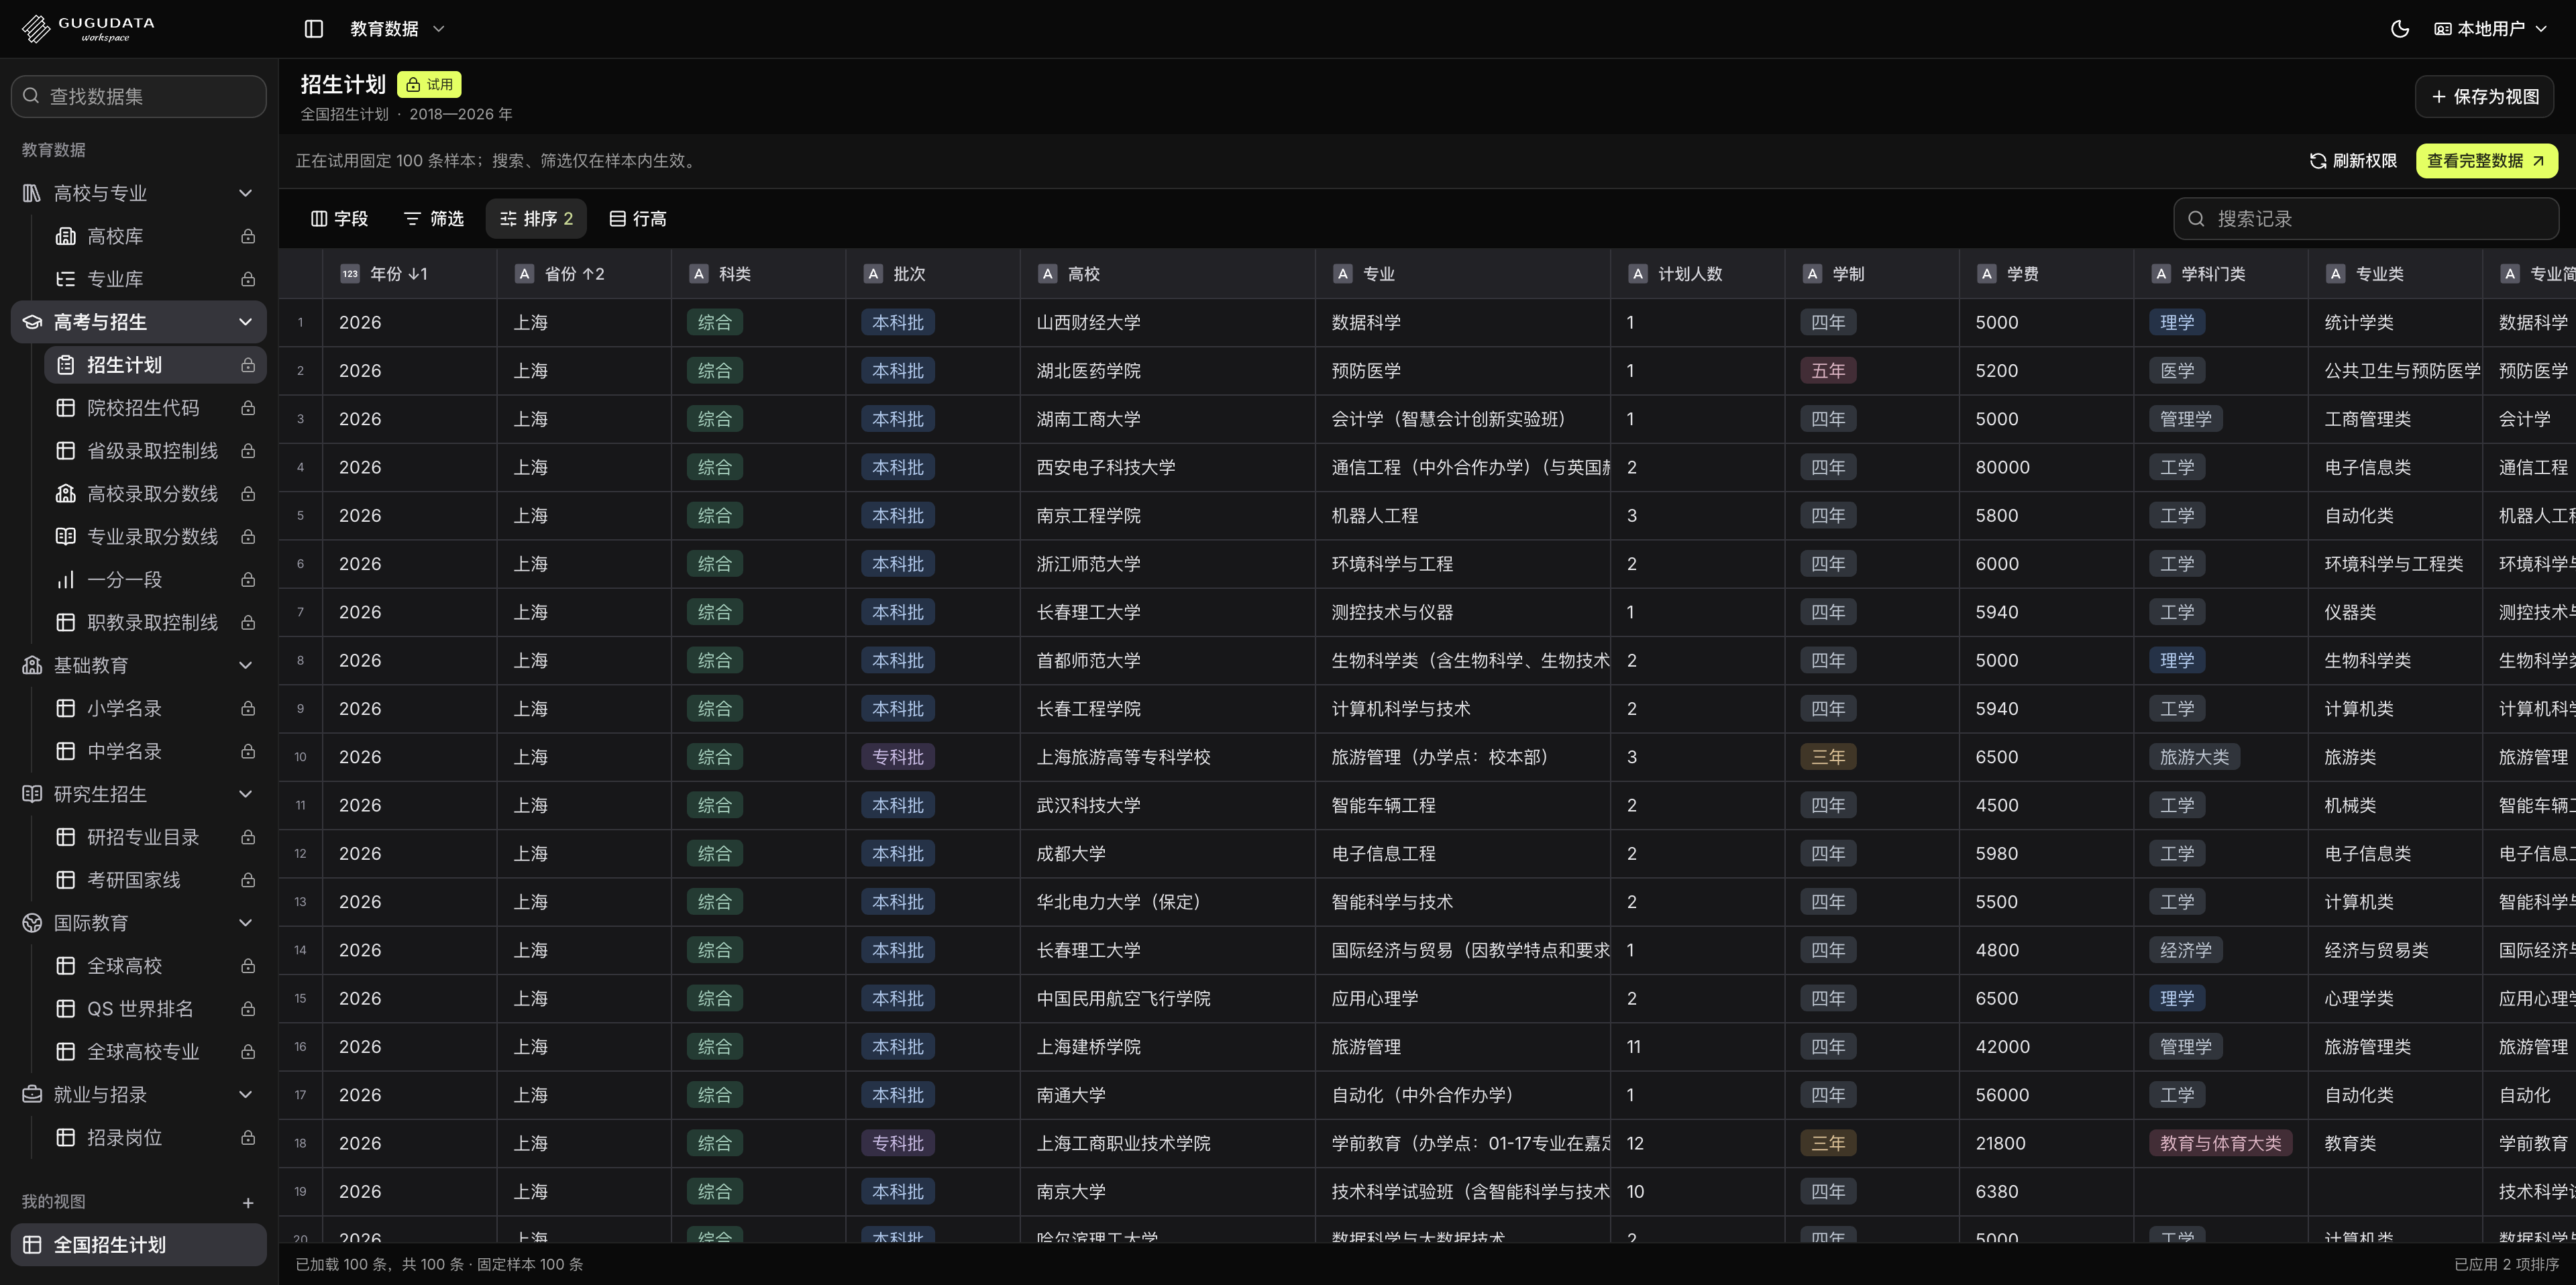
Task: Add a new view with plus icon
Action: (248, 1203)
